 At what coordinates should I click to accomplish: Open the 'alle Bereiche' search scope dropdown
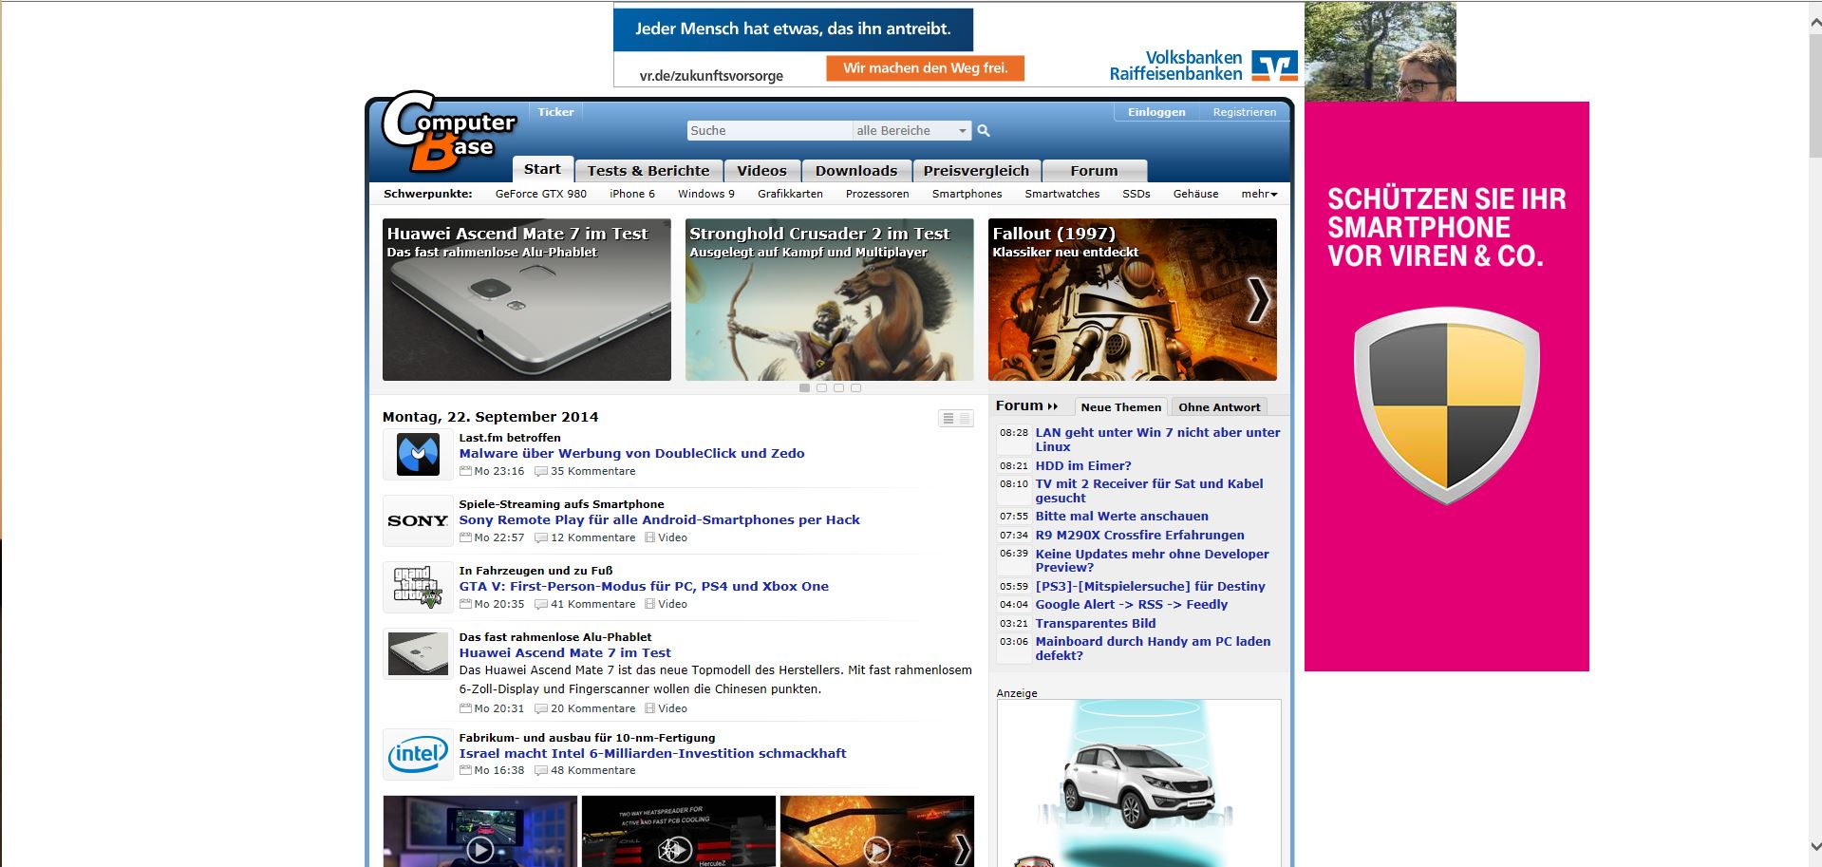(x=911, y=131)
